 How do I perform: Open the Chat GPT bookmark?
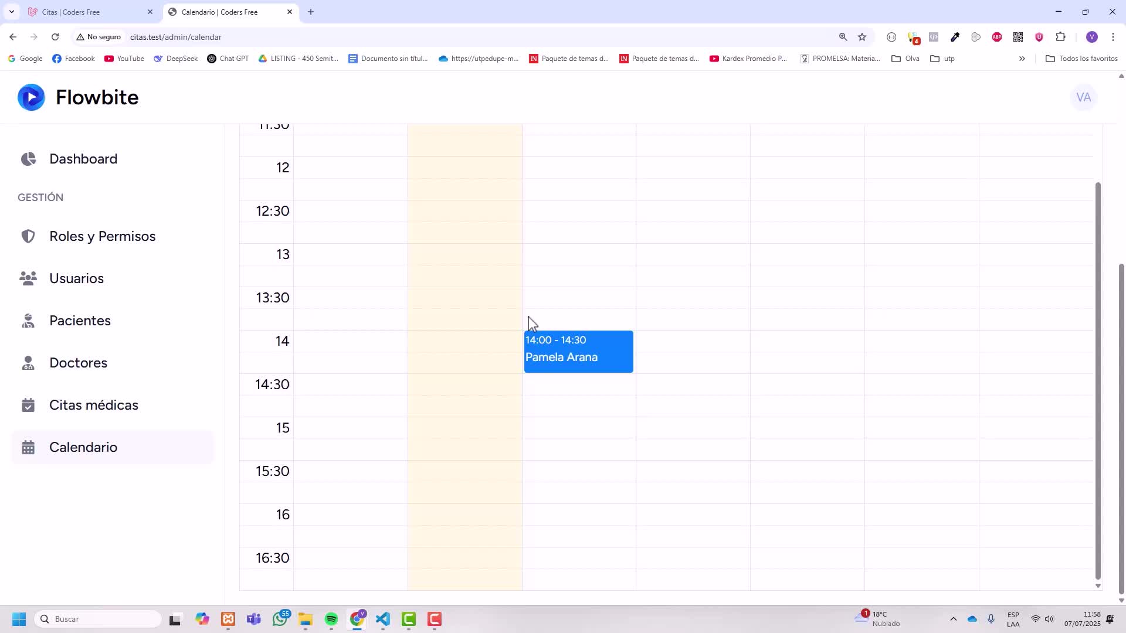click(228, 59)
